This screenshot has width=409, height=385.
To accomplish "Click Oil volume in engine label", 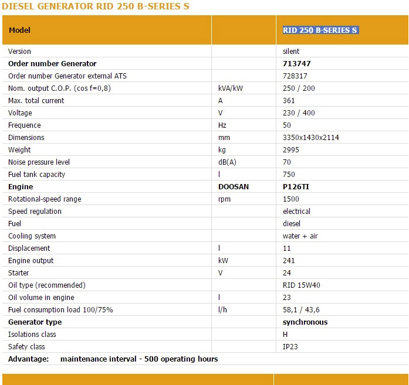I will [41, 298].
